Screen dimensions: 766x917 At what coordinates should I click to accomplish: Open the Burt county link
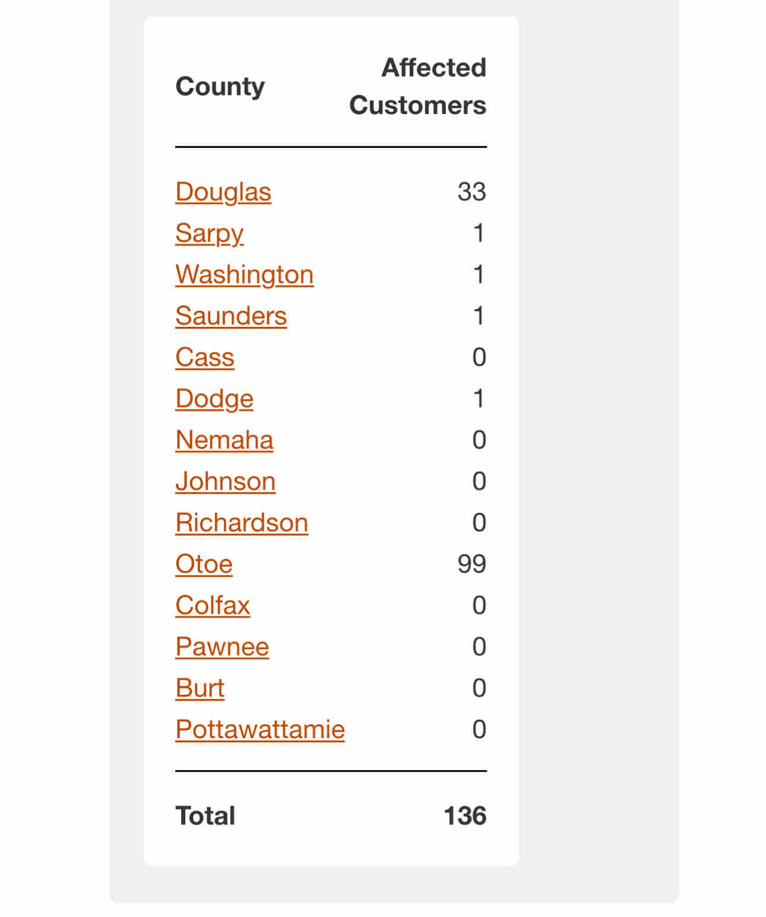pyautogui.click(x=200, y=688)
